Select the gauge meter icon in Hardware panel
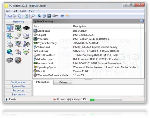The height and width of the screenshot is (118, 150). 26,52
